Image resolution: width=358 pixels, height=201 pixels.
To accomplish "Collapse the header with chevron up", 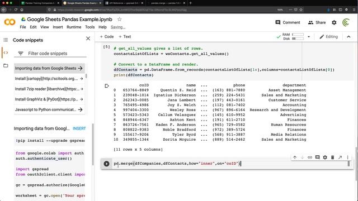I will tap(348, 37).
